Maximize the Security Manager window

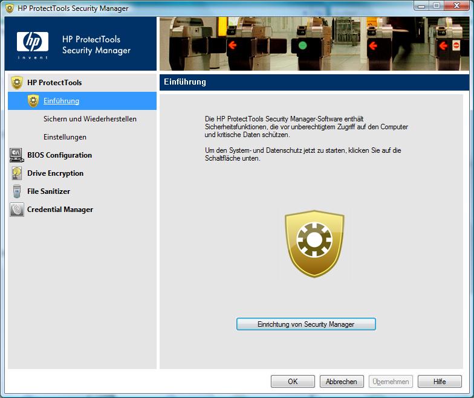(x=437, y=6)
